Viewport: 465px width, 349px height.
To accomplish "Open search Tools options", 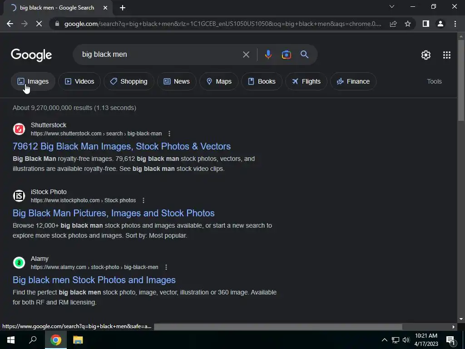I will 434,81.
